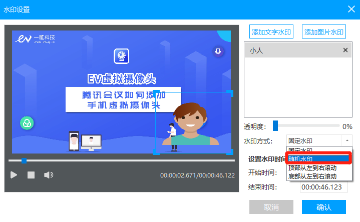The height and width of the screenshot is (222, 360).
Task: Cancel the watermark settings
Action: pyautogui.click(x=271, y=207)
